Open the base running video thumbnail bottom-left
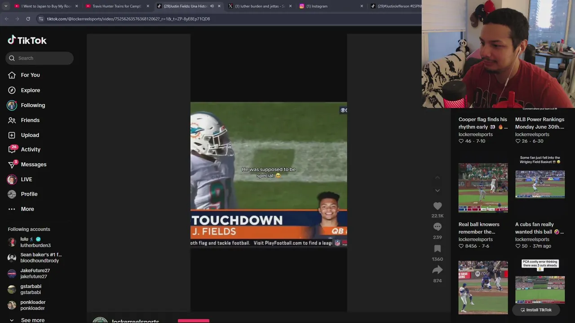Screen dimensions: 575x323 pos(483,287)
